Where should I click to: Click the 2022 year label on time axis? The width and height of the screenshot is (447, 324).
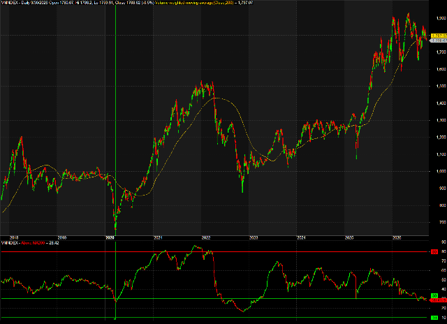(206, 237)
